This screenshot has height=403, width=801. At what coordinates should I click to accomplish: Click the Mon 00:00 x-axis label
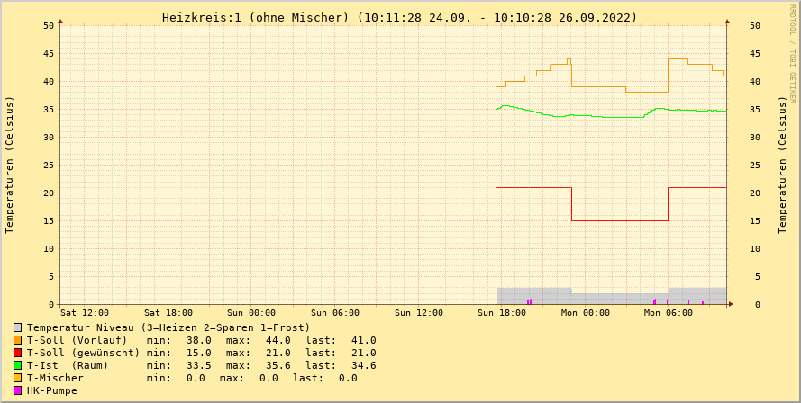click(x=586, y=313)
